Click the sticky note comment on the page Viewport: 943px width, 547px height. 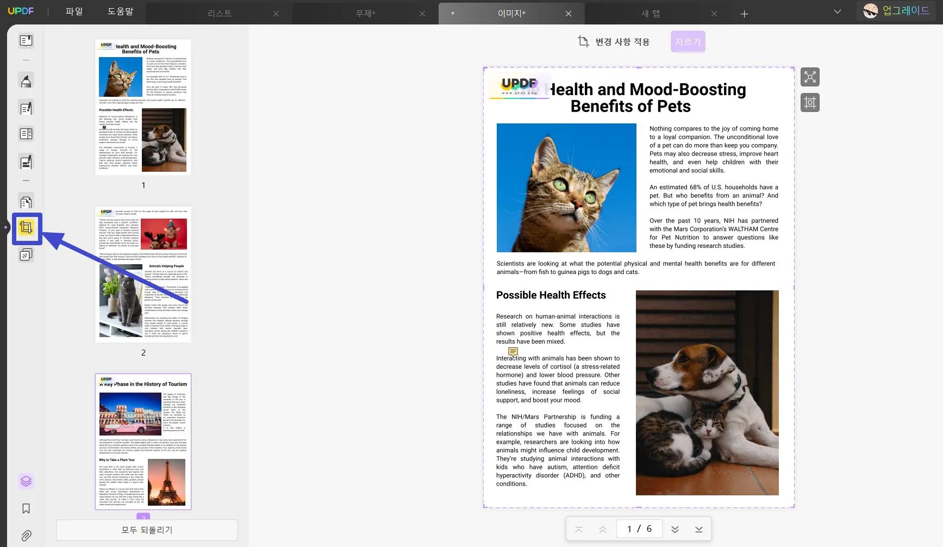click(513, 352)
